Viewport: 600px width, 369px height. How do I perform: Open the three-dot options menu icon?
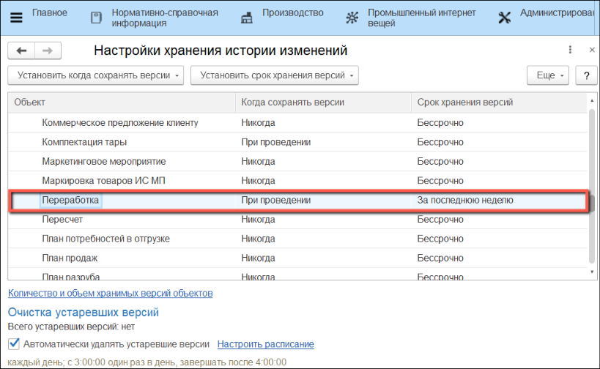[570, 50]
